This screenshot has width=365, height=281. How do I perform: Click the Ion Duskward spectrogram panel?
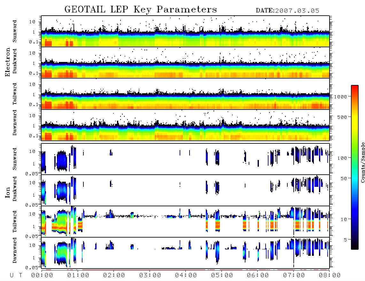click(x=185, y=190)
